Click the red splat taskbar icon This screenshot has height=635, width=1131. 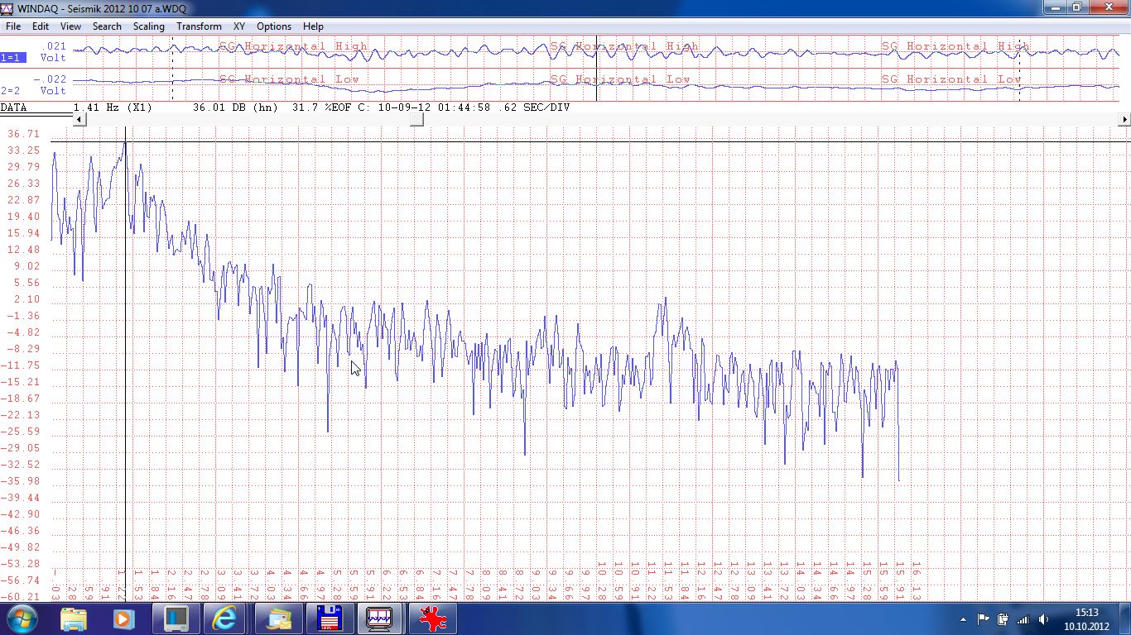[431, 618]
